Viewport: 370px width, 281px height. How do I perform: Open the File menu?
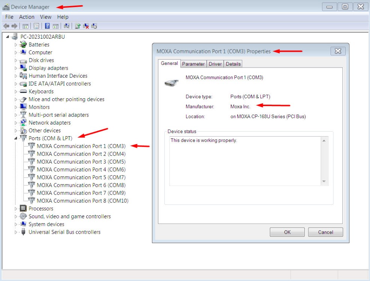click(x=9, y=17)
